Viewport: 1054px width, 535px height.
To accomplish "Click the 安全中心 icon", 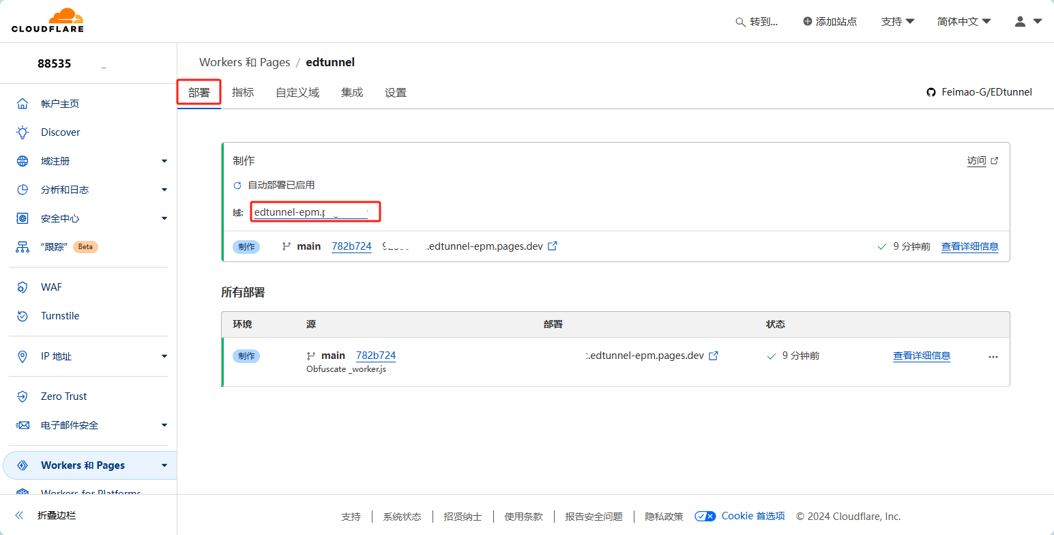I will 23,218.
